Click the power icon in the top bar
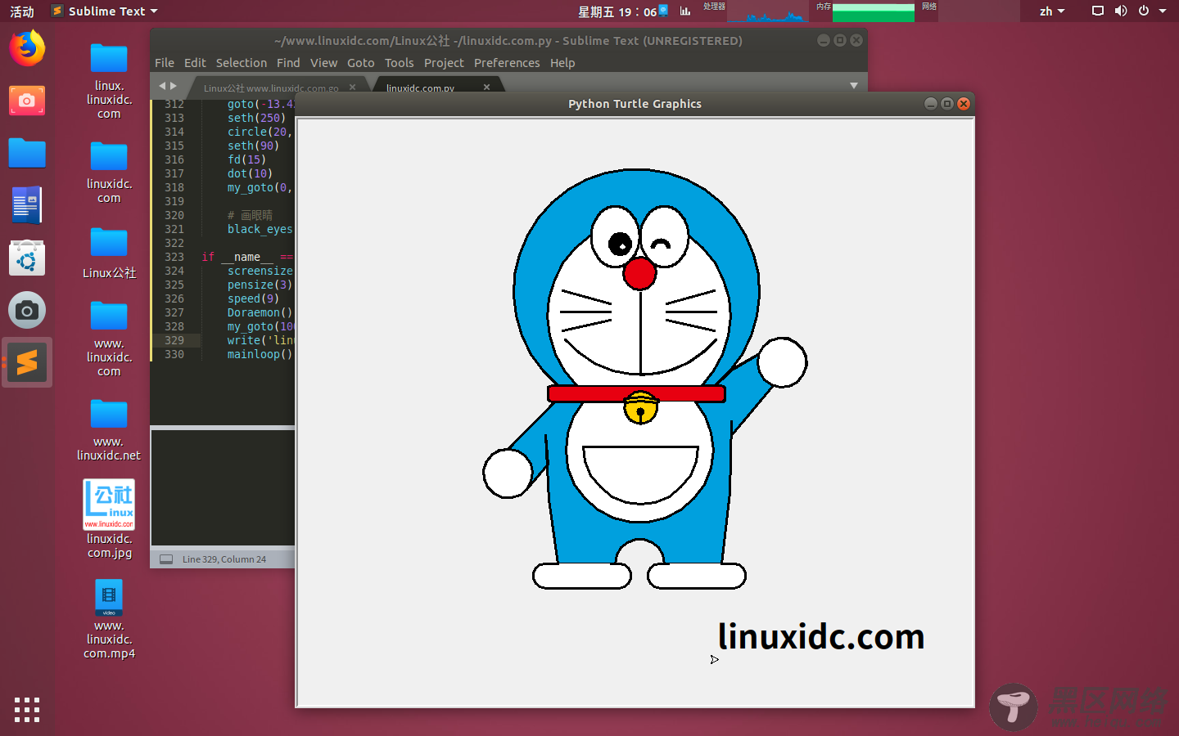The image size is (1179, 736). (x=1144, y=11)
